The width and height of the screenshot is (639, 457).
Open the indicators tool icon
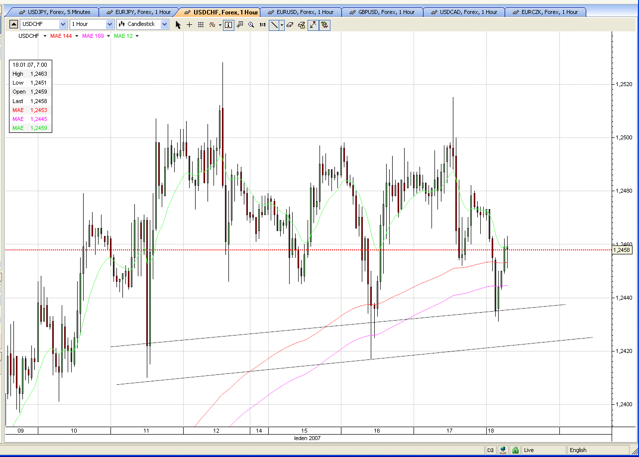point(213,24)
